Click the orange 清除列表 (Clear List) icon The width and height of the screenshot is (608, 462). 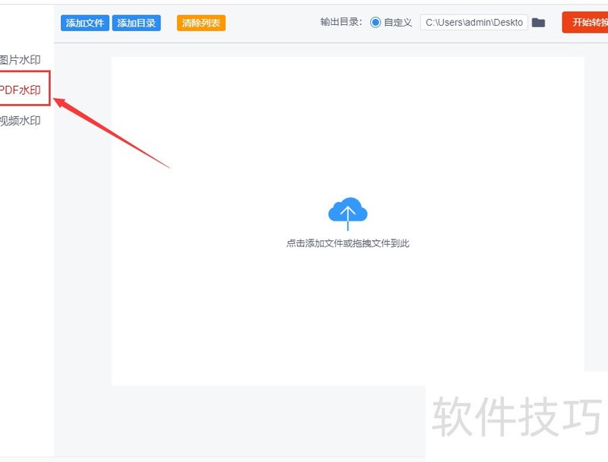(x=200, y=23)
